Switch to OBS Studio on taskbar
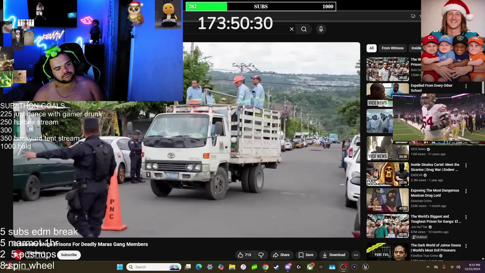Image resolution: width=485 pixels, height=273 pixels. click(343, 267)
